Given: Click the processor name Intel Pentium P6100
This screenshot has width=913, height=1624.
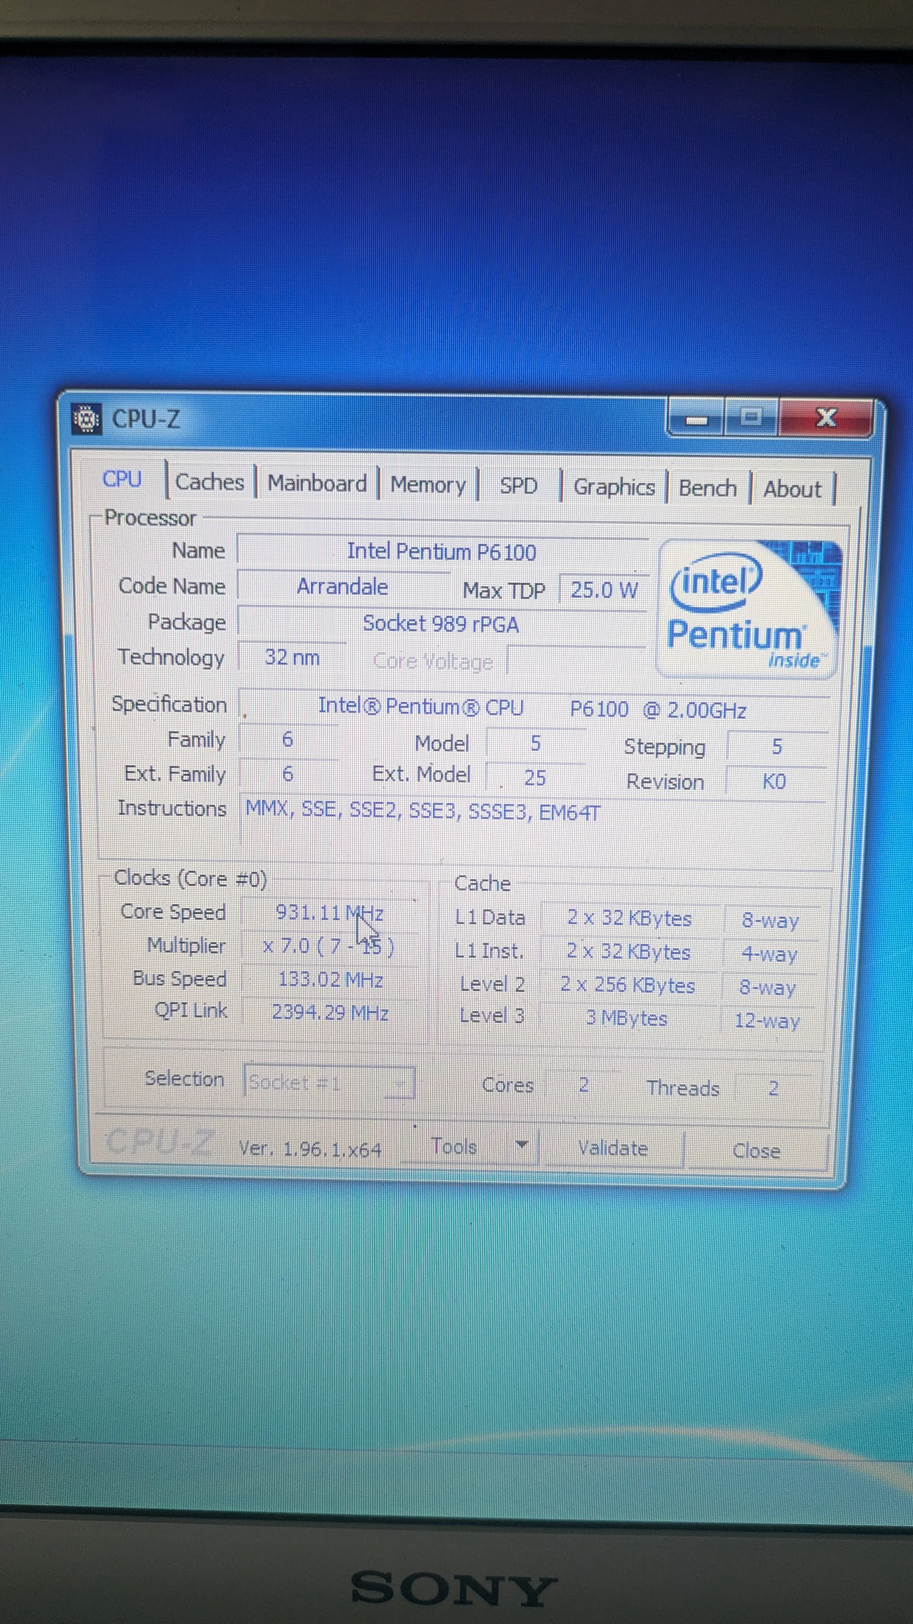Looking at the screenshot, I should 442,552.
